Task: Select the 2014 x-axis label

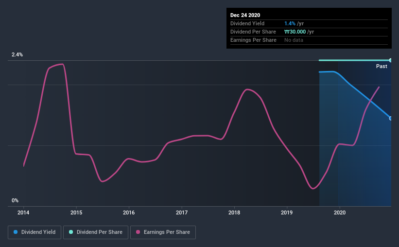Action: click(23, 212)
